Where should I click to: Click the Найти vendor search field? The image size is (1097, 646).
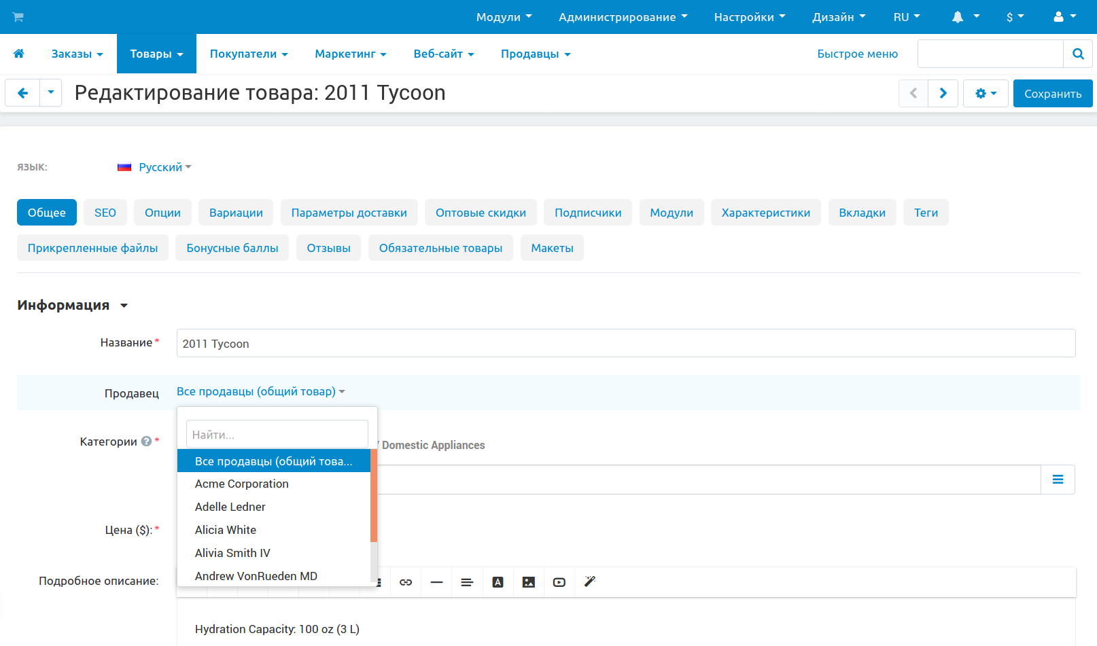[x=277, y=435]
